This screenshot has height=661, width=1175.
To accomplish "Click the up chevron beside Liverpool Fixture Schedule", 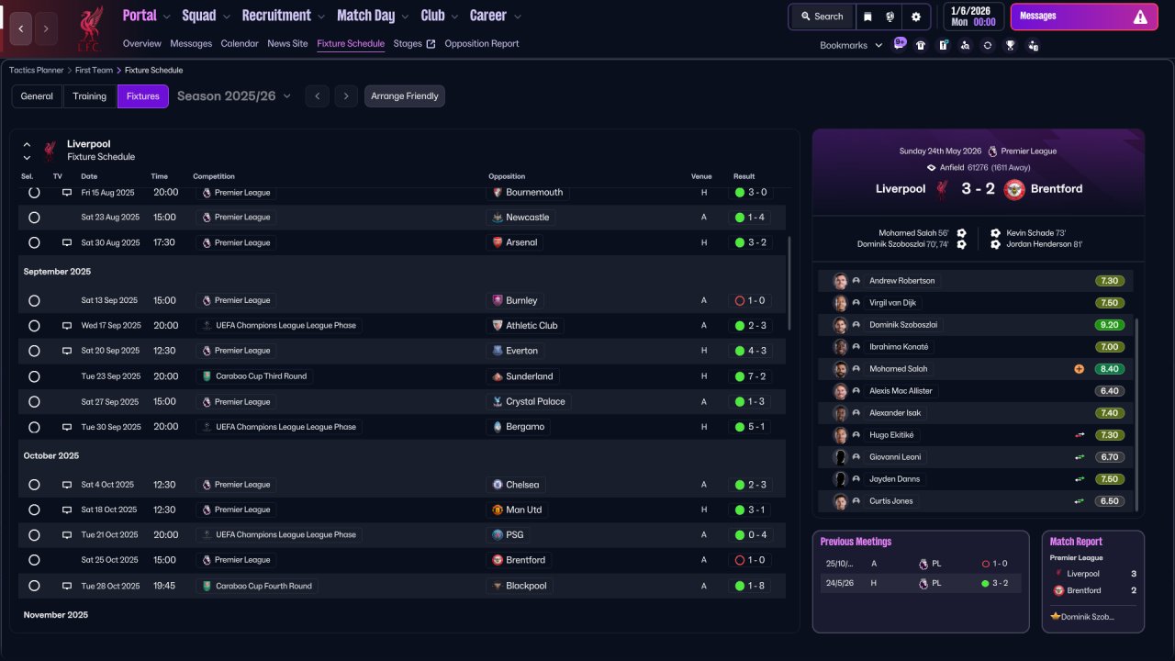I will [27, 144].
